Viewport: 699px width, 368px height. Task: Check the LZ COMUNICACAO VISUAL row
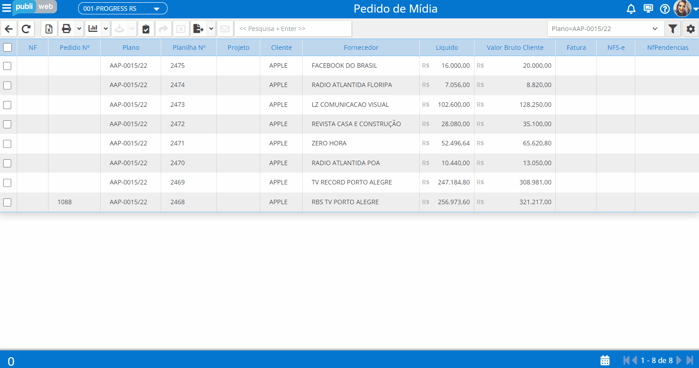pyautogui.click(x=7, y=105)
